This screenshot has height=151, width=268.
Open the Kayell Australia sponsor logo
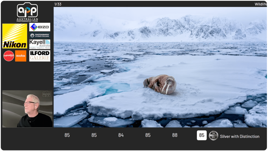[40, 44]
